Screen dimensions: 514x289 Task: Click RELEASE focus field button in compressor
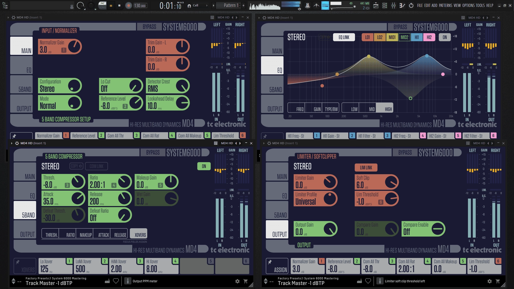coord(119,233)
